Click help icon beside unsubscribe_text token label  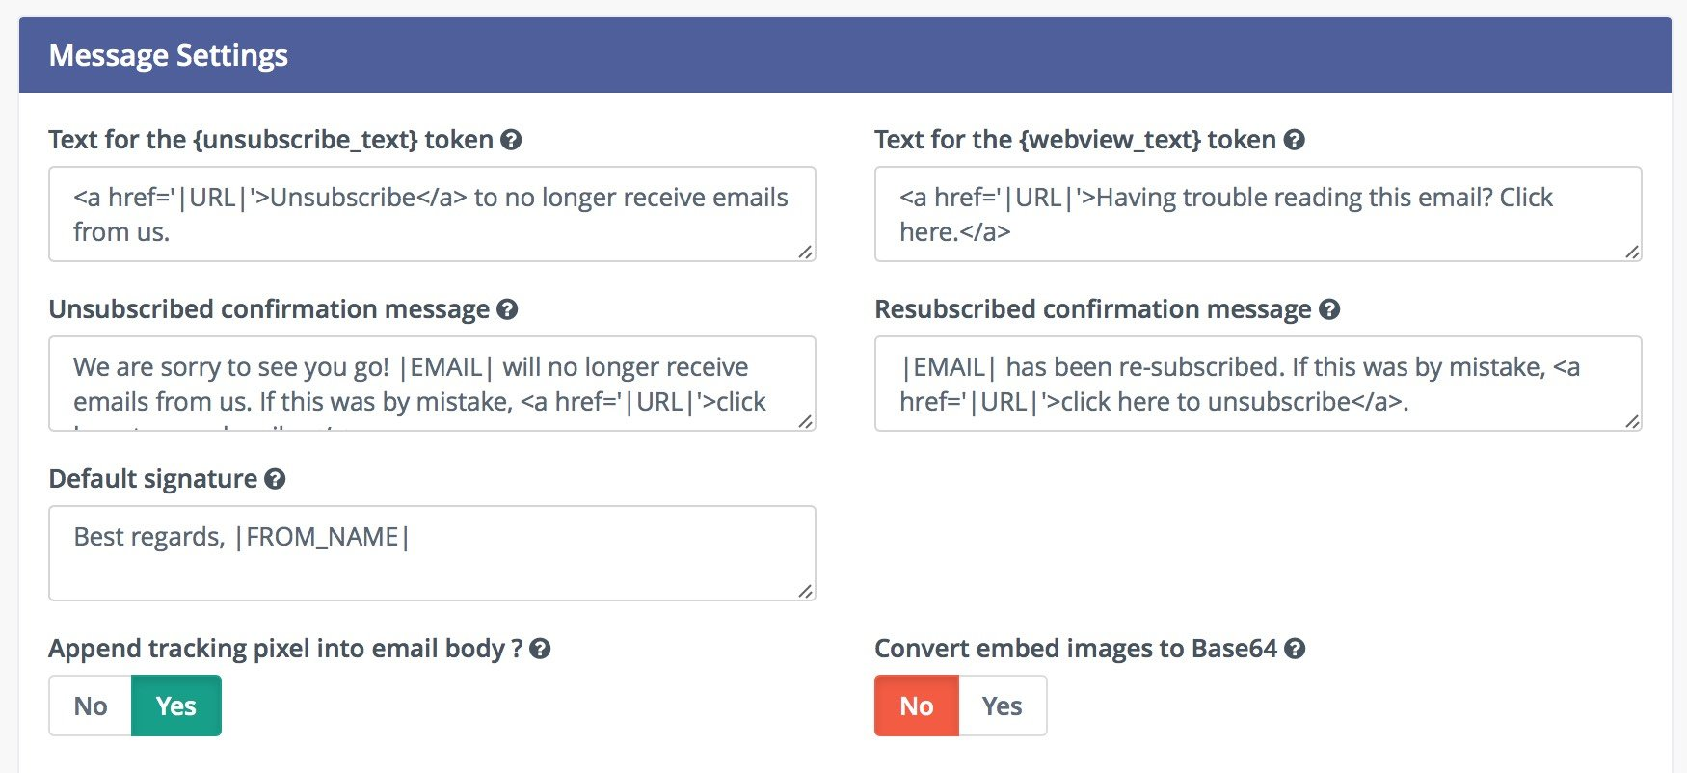click(512, 140)
